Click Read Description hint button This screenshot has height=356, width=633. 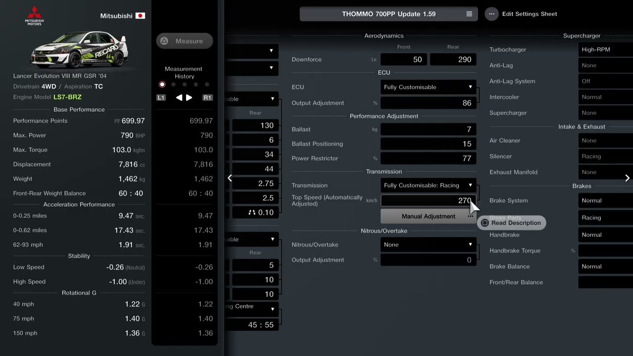pos(512,223)
